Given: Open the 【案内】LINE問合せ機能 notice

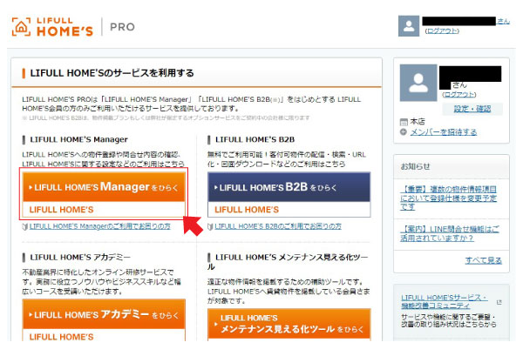Looking at the screenshot, I should [450, 233].
